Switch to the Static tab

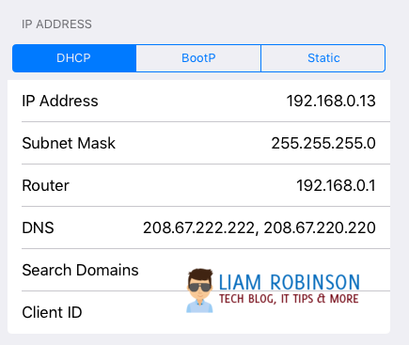point(323,58)
